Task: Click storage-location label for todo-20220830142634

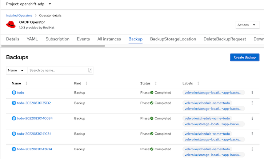Action: pyautogui.click(x=213, y=155)
